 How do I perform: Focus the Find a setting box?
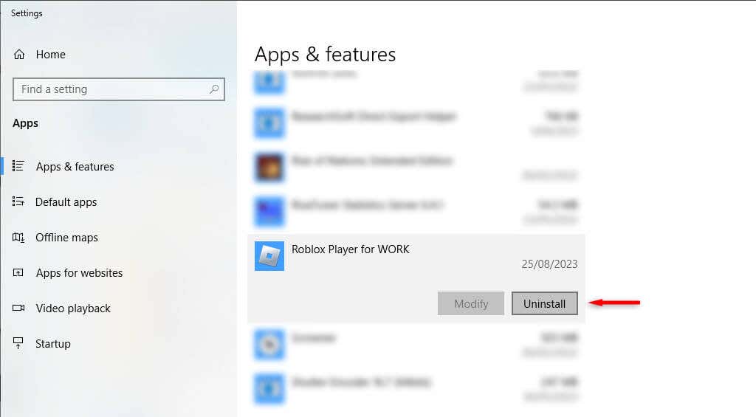point(119,89)
